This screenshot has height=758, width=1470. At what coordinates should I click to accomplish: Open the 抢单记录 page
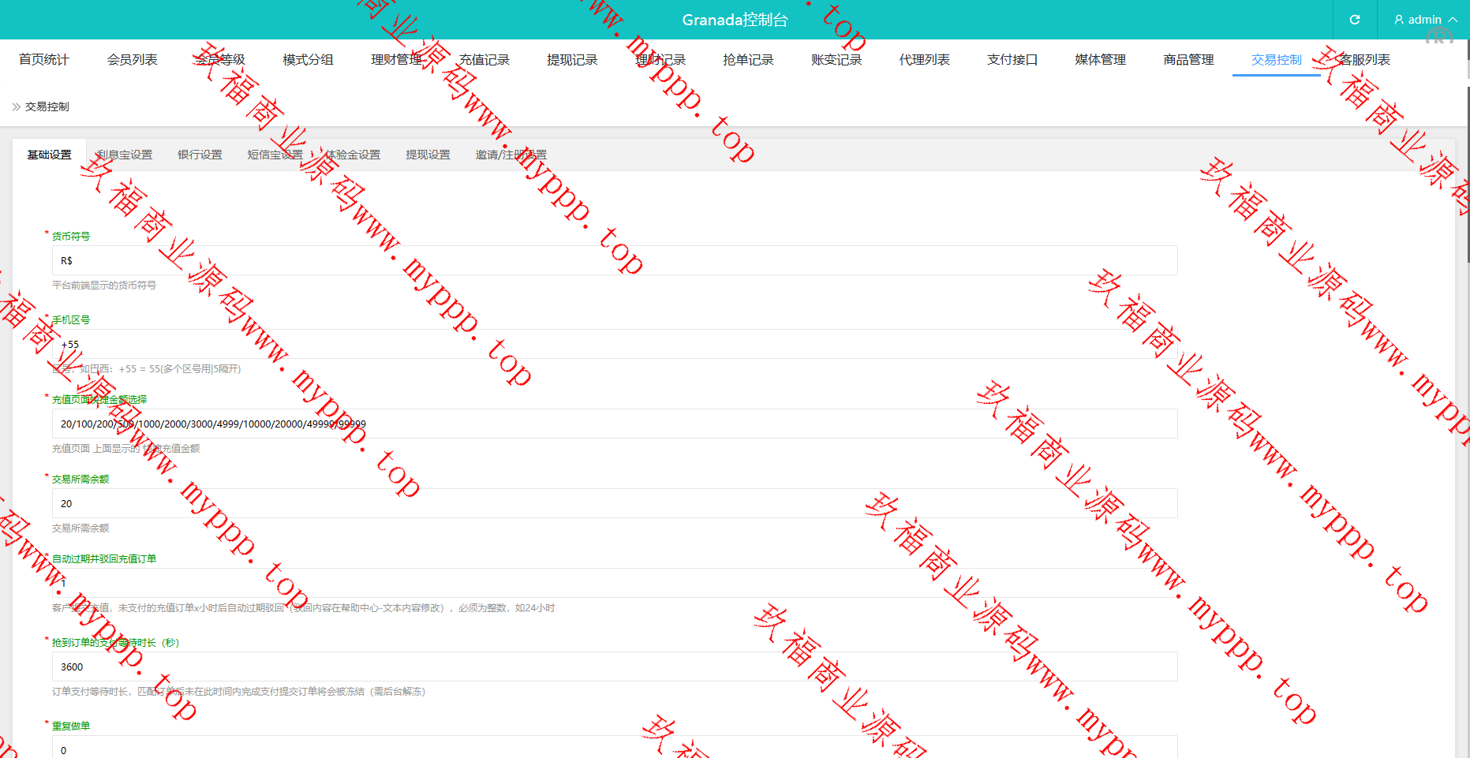coord(748,60)
